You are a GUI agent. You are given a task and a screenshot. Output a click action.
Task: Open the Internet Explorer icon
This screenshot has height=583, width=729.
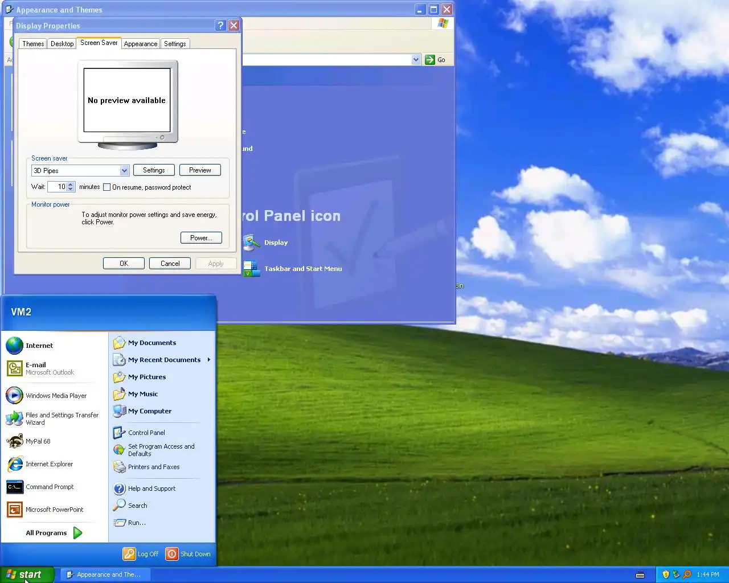tap(14, 464)
